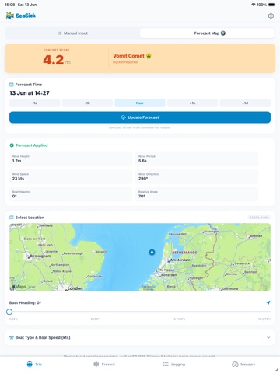Advance the forecast one hour (+1h)
Viewport: 280px width, 373px height.
click(x=192, y=103)
